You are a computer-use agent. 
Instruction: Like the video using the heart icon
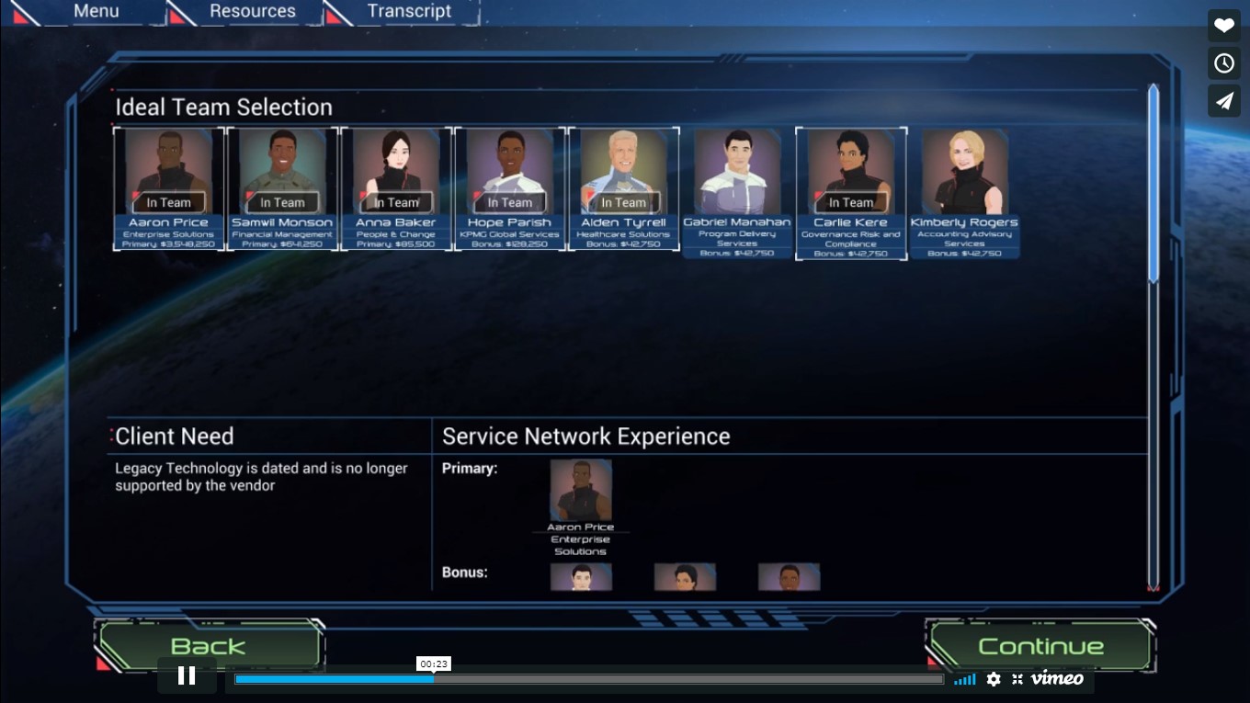click(1224, 25)
